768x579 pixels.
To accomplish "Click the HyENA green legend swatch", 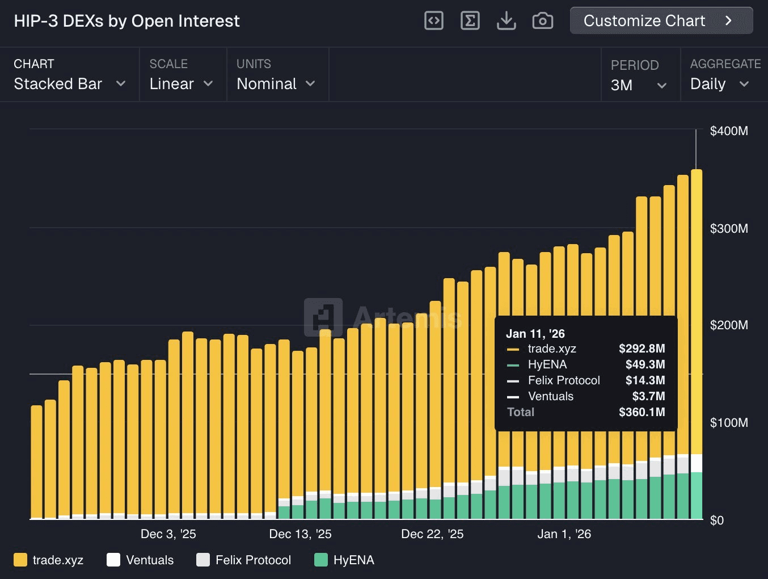I will click(x=321, y=560).
